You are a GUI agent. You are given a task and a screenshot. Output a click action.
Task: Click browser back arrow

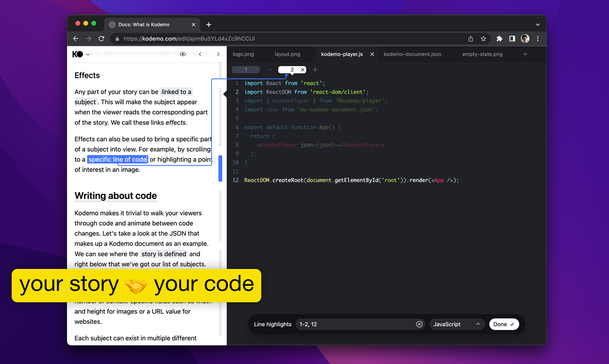(76, 39)
